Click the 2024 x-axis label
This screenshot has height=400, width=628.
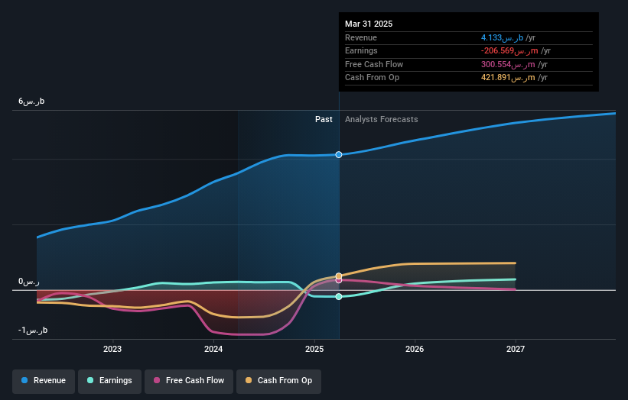click(213, 349)
